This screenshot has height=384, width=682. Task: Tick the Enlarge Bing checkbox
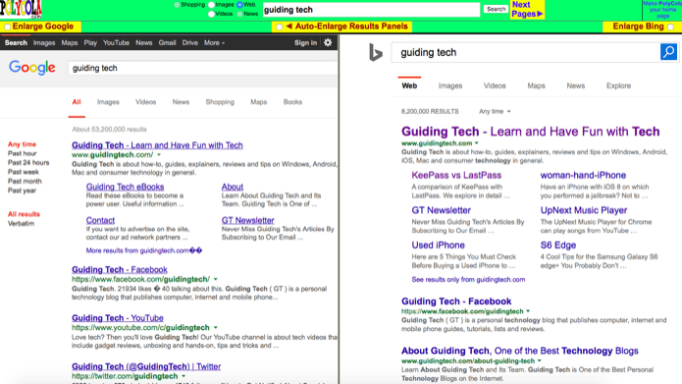(x=670, y=27)
